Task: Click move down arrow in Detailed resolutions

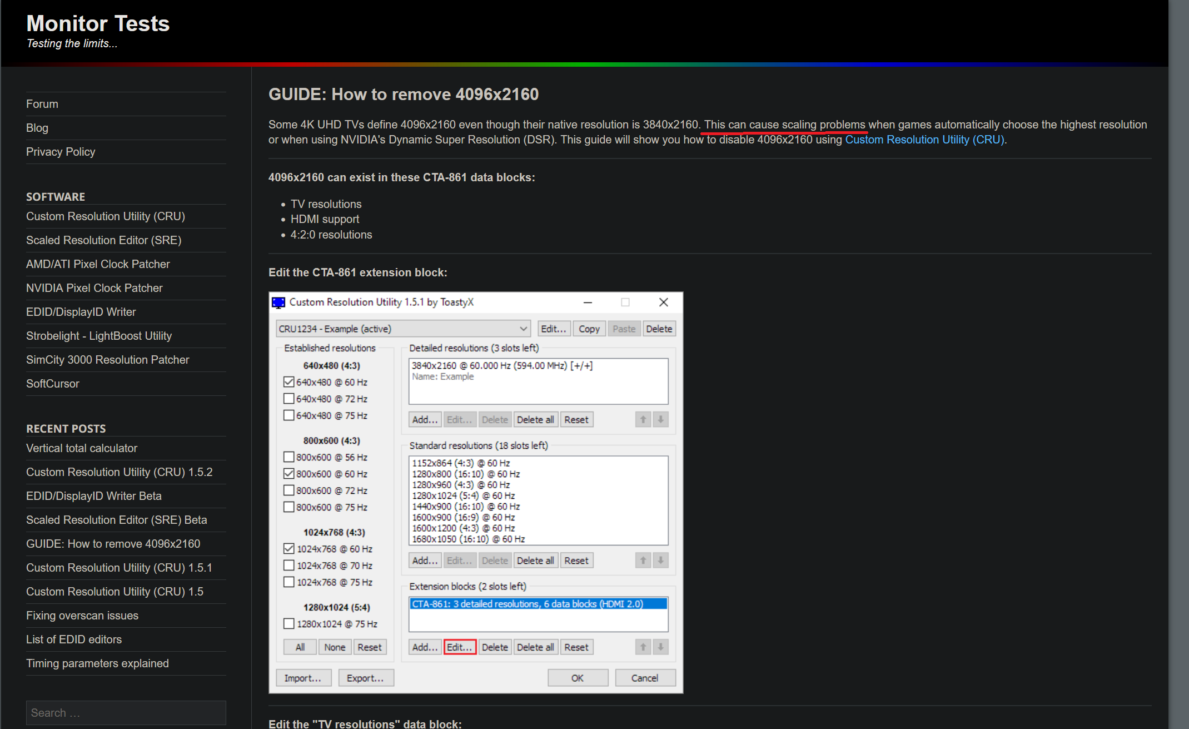Action: pos(660,420)
